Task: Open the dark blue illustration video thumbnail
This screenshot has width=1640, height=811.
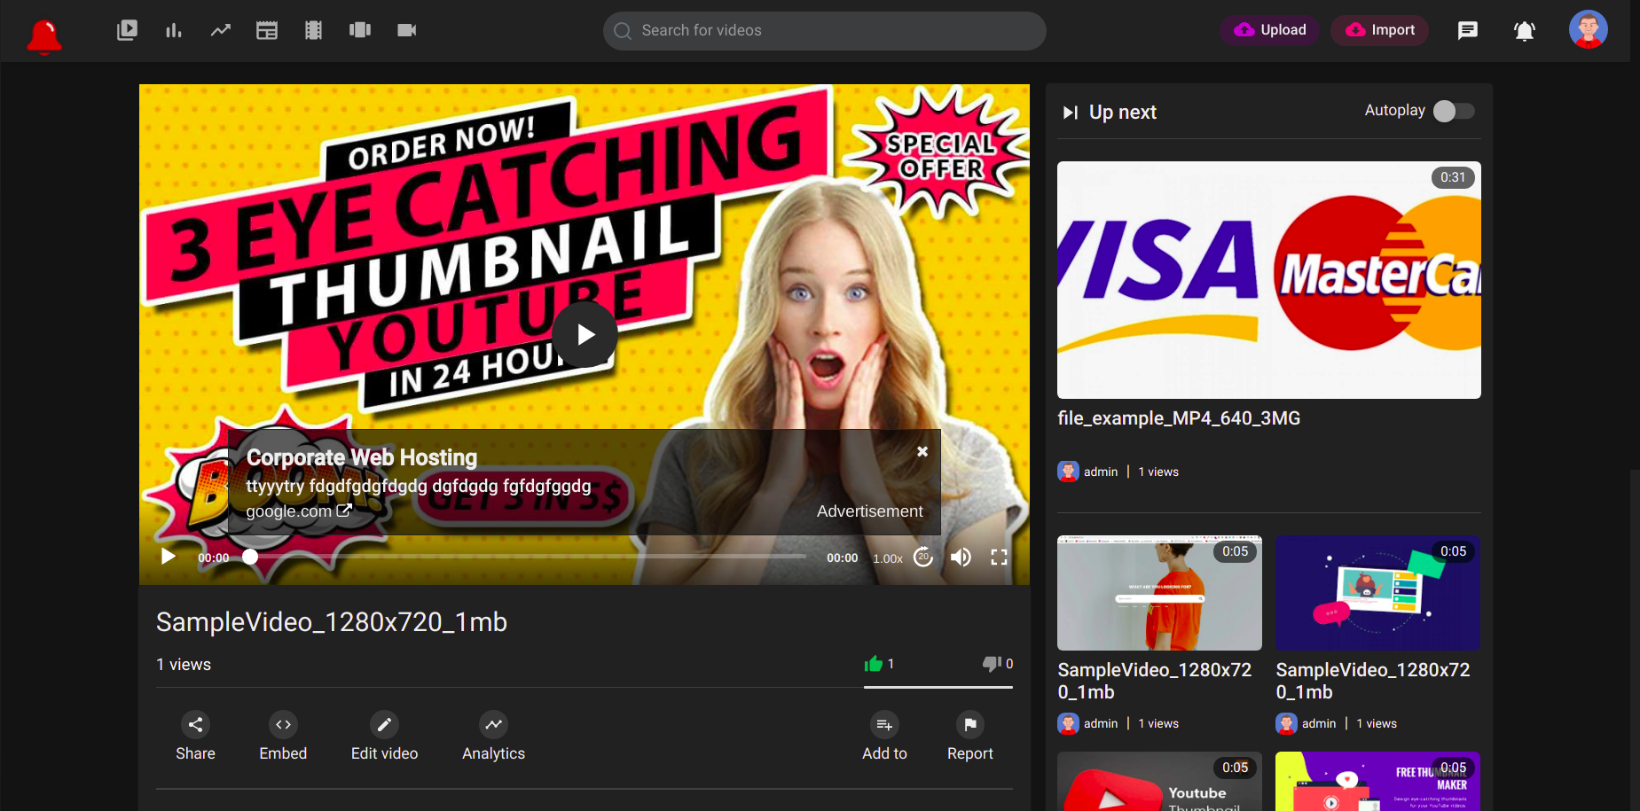Action: coord(1377,593)
